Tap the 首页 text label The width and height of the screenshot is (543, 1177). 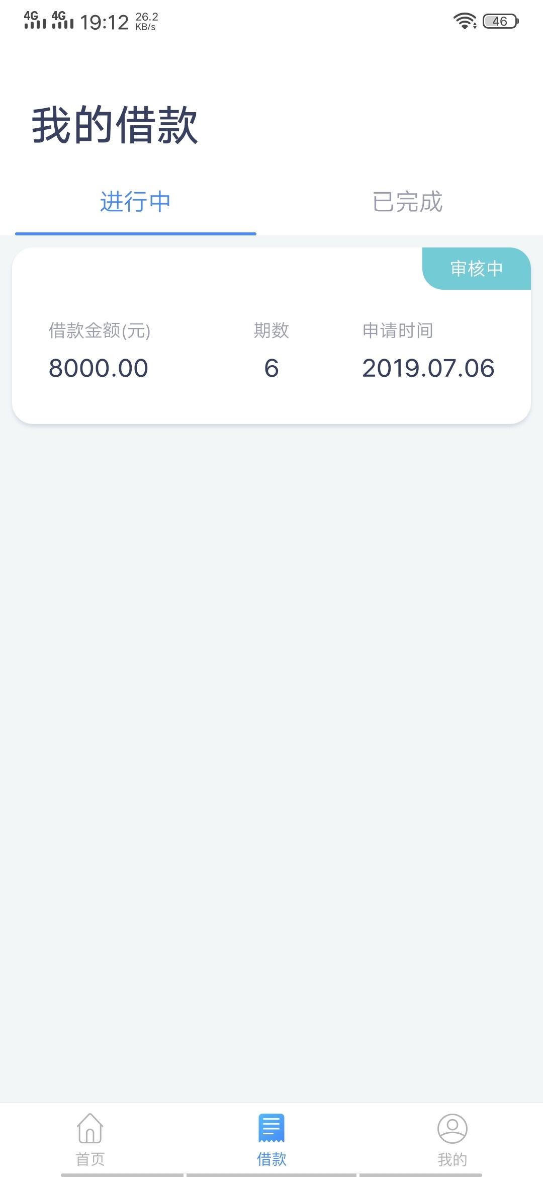point(90,1159)
